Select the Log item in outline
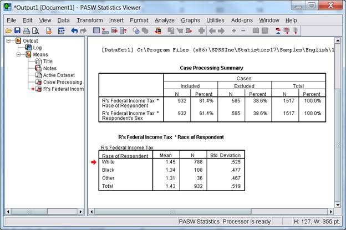346x230 pixels. coord(37,48)
